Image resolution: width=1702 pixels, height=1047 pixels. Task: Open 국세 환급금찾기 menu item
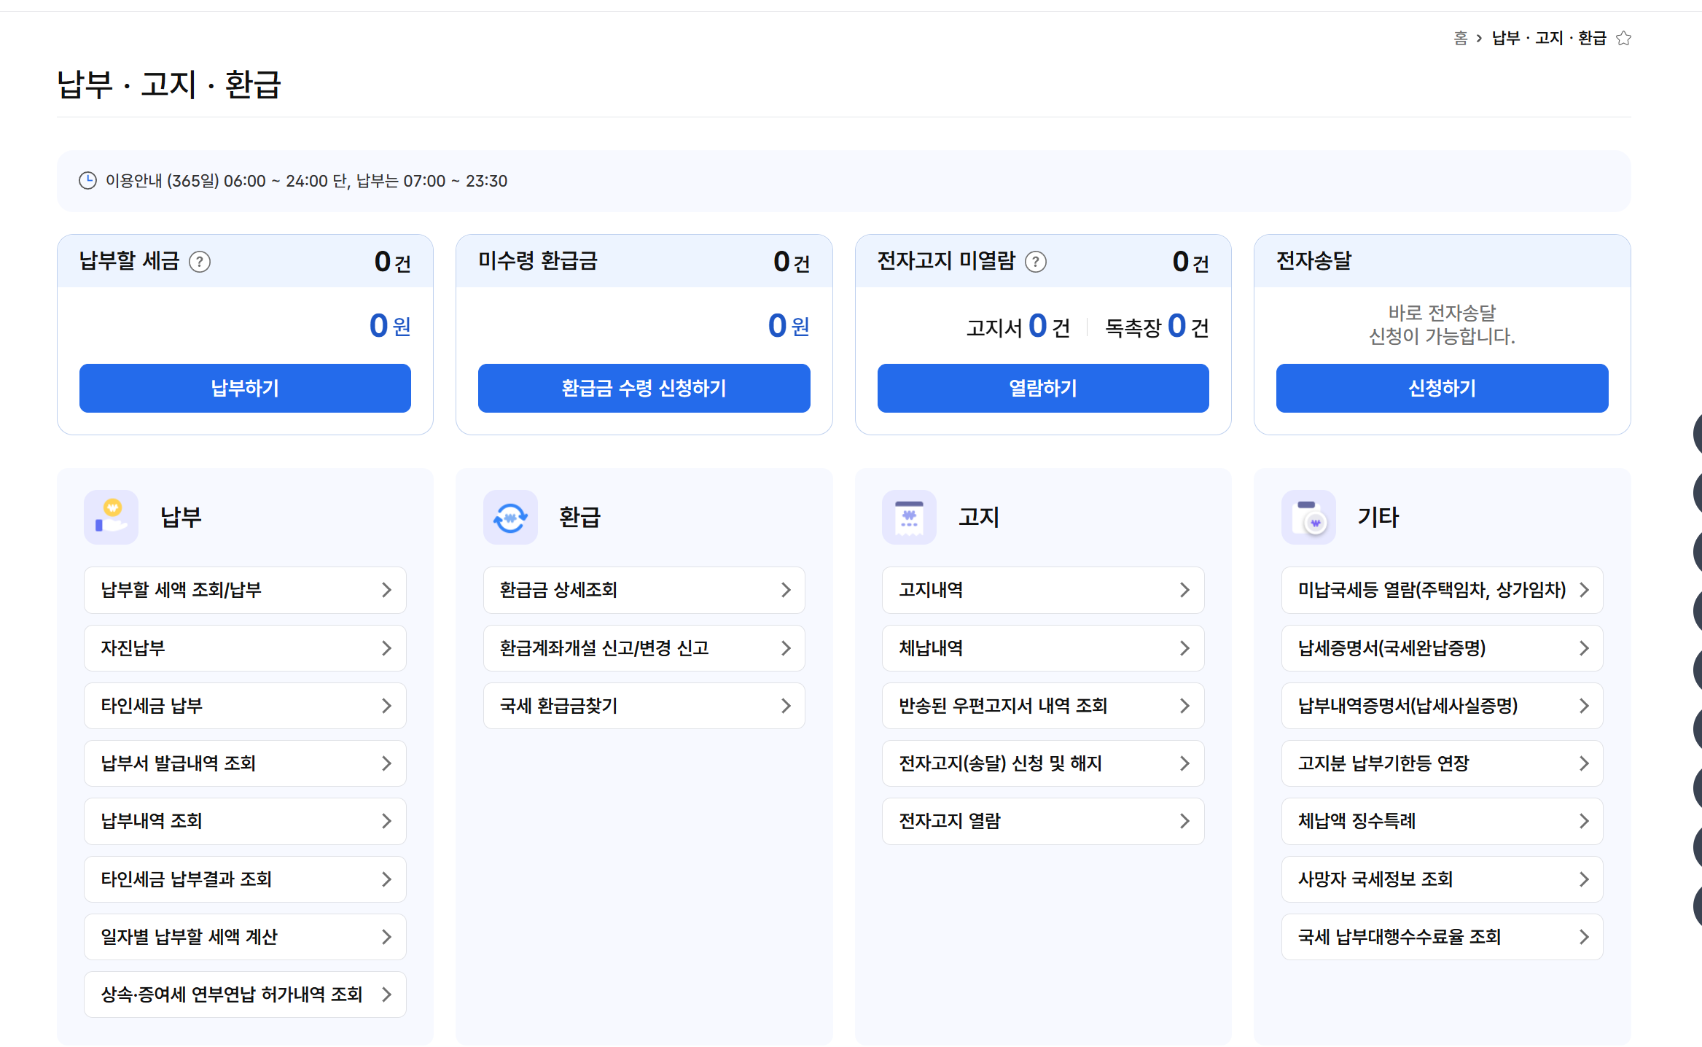[644, 706]
